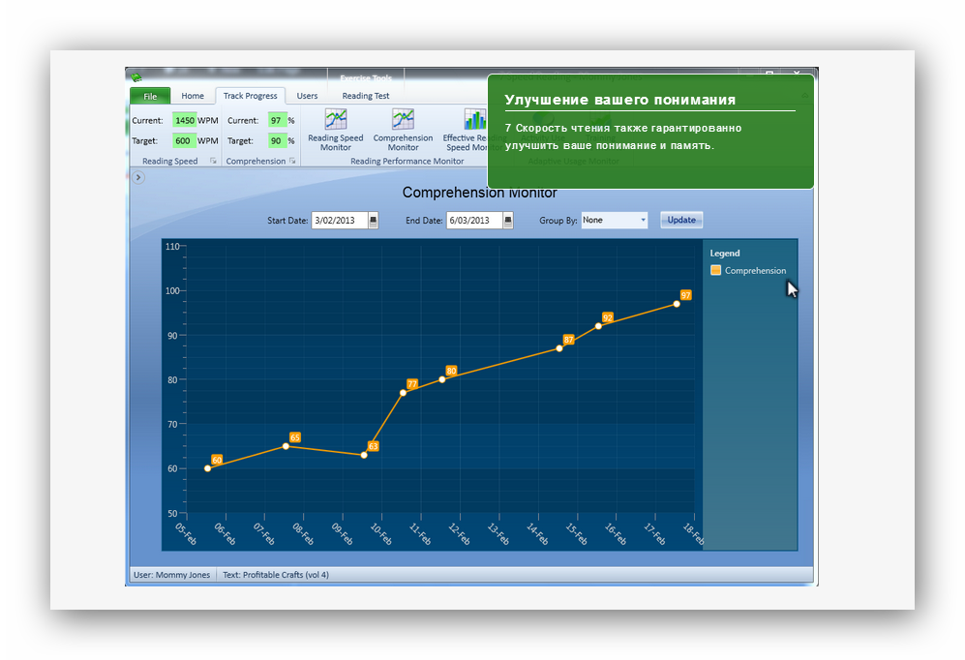
Task: Click target reading speed 600 value
Action: [x=184, y=141]
